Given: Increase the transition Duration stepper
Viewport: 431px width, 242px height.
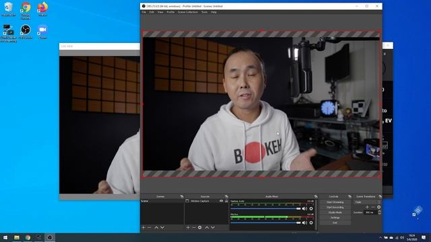Looking at the screenshot, I should (x=379, y=211).
